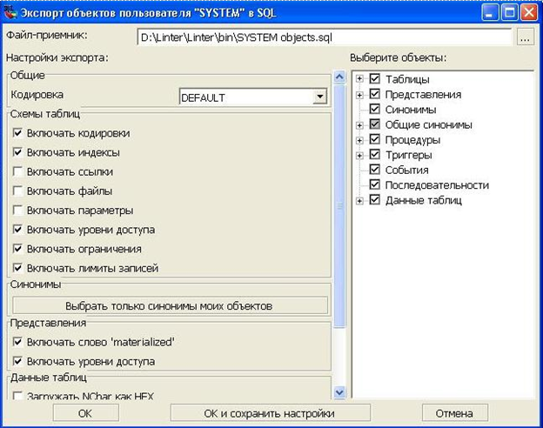Select the Процедуры tree label
This screenshot has height=428, width=543.
tap(412, 140)
